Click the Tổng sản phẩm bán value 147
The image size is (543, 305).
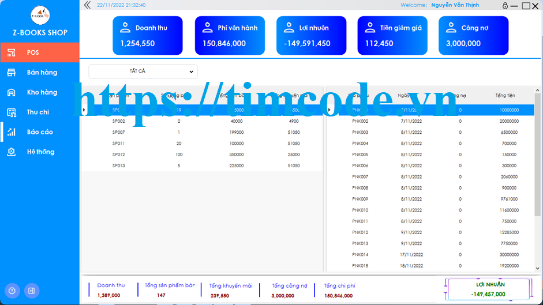point(161,295)
